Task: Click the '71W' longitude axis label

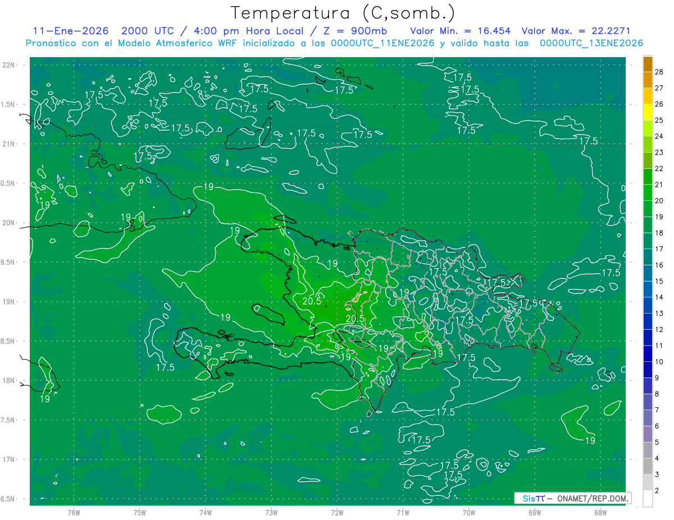Action: [x=403, y=512]
